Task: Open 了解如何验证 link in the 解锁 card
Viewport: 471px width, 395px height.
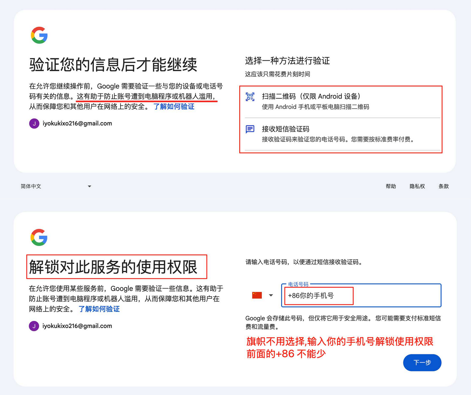Action: pos(99,309)
